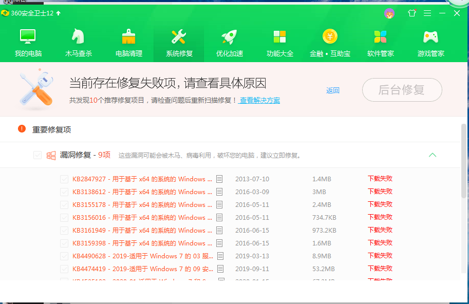Image resolution: width=469 pixels, height=304 pixels.
Task: Open details icon for KB4474419
Action: pos(220,269)
